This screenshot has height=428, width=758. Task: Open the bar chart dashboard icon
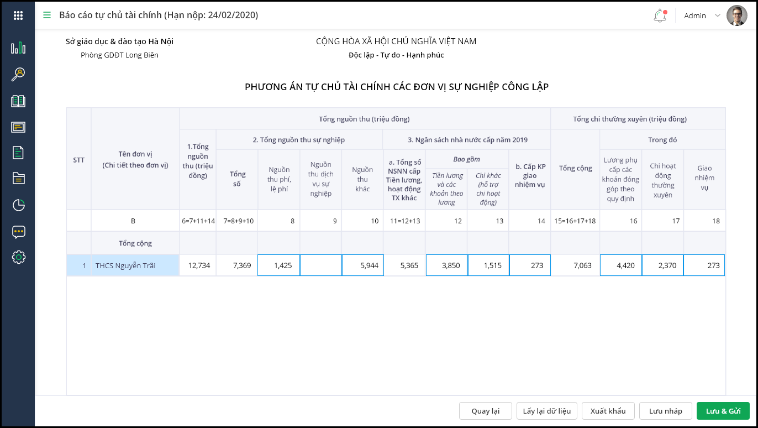pos(18,48)
